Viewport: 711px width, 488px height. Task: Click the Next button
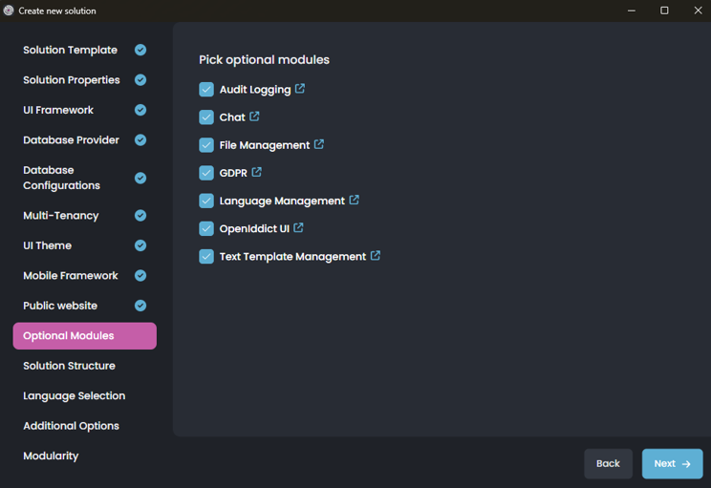point(672,463)
